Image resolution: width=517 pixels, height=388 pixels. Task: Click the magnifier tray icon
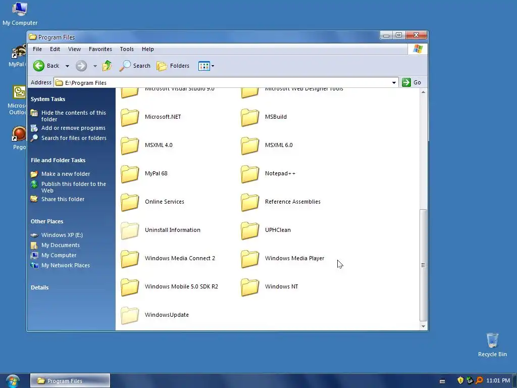[x=479, y=381]
